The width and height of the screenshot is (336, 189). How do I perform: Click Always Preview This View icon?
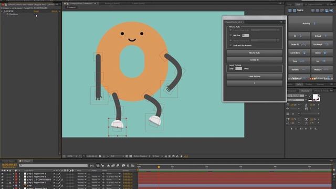point(64,156)
